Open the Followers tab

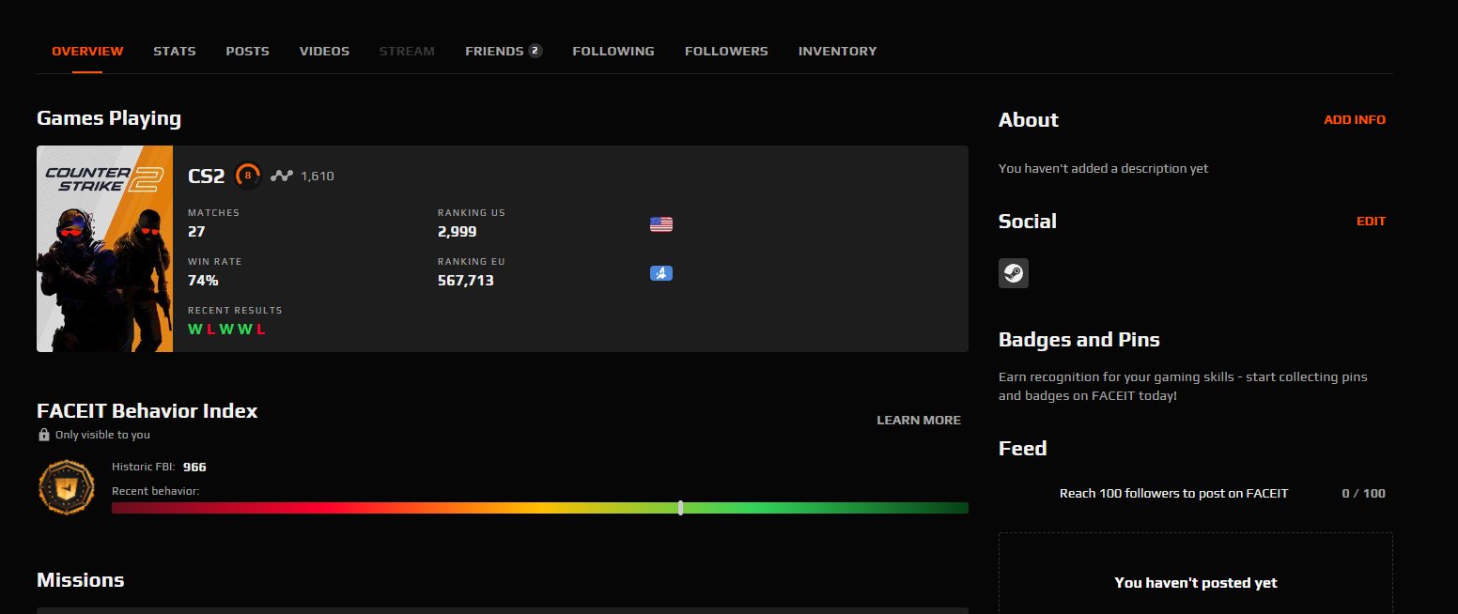(x=726, y=51)
